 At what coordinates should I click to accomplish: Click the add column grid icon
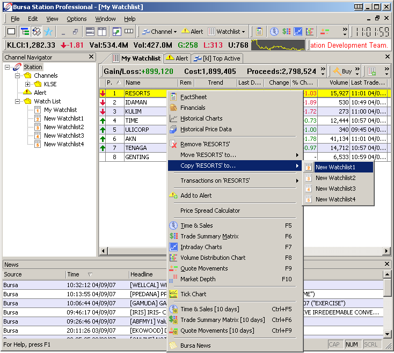coord(372,71)
